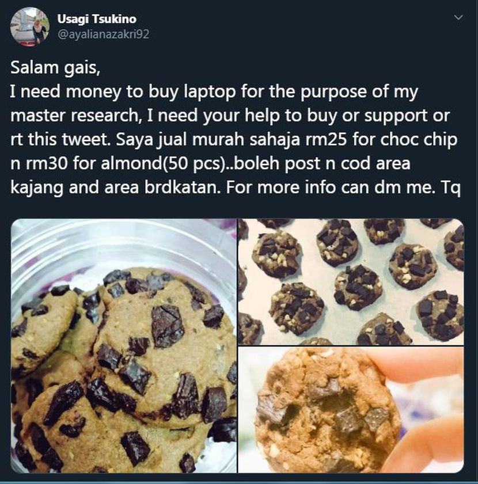The height and width of the screenshot is (484, 478).
Task: Open the Usagi Tsukino display name
Action: pos(97,19)
